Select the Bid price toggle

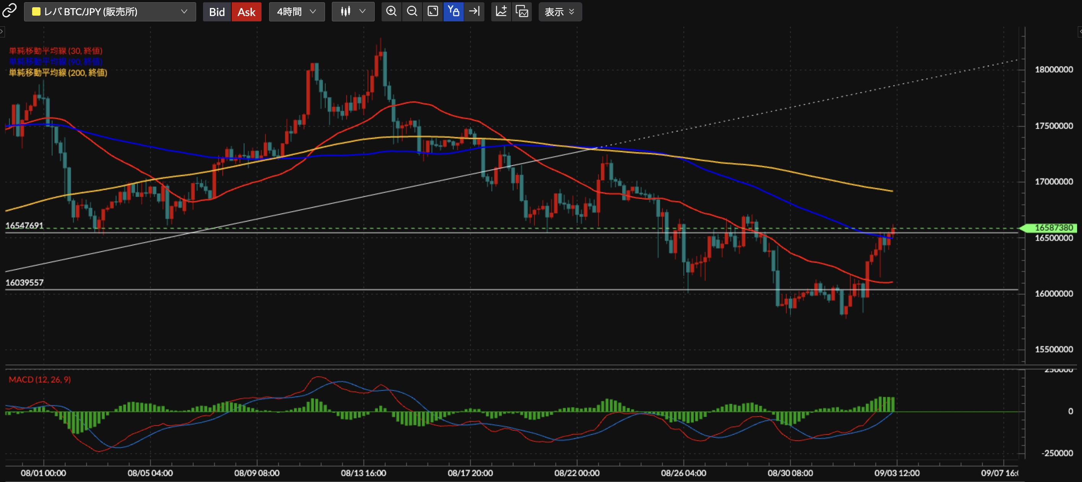[x=217, y=12]
